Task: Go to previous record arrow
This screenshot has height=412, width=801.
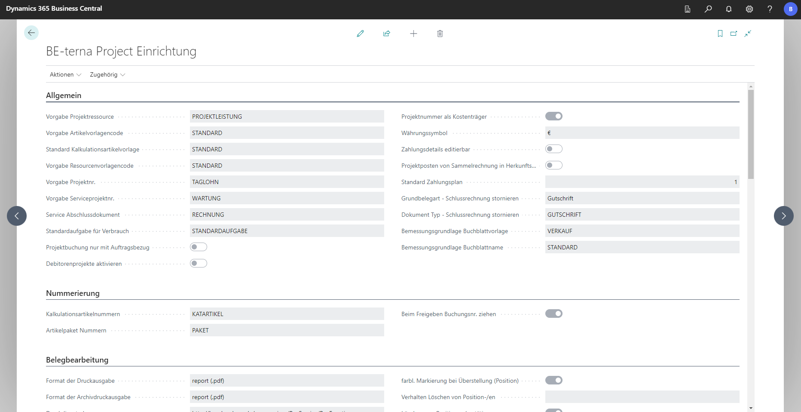Action: [x=17, y=216]
